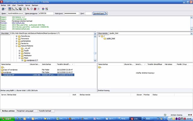This screenshot has width=193, height=121.
Task: Disconnect from the current server
Action: (x=35, y=9)
